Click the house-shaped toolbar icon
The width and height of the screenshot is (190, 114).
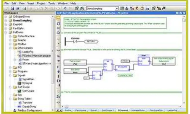click(x=142, y=8)
